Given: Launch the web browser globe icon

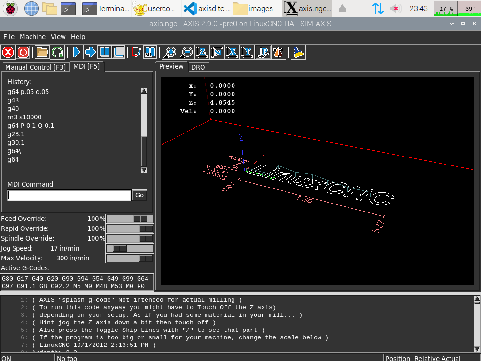Looking at the screenshot, I should pyautogui.click(x=31, y=8).
